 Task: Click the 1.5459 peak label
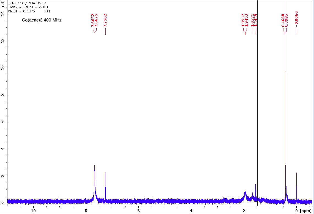point(256,20)
